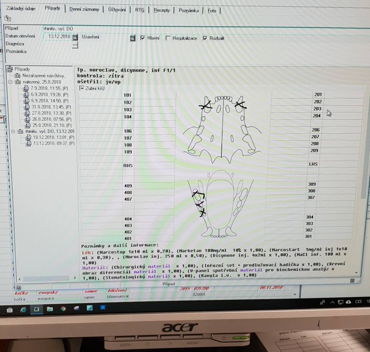370x352 pixels.
Task: Click the ellipsis button beside Diagnóza
Action: tap(75, 45)
